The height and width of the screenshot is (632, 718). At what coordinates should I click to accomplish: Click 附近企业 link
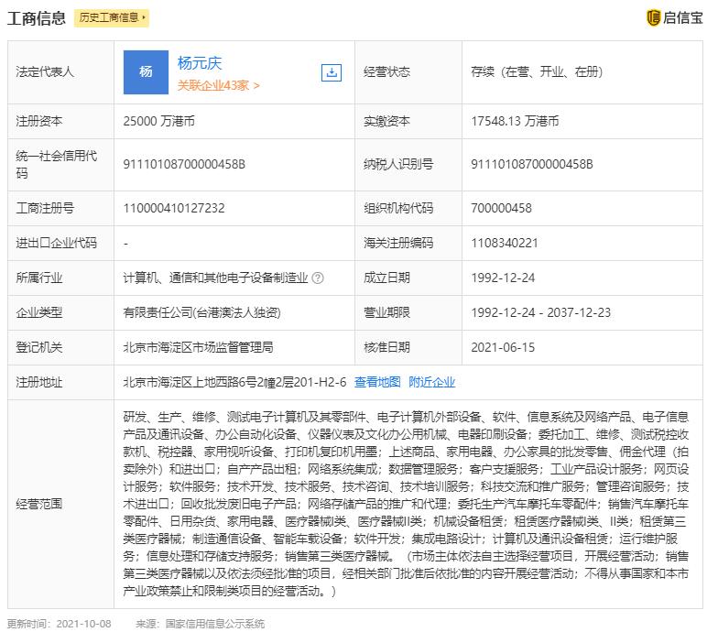[x=431, y=382]
